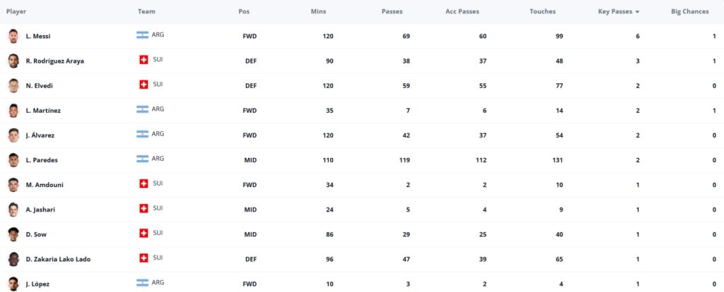Sort by the Acc Passes column header
The width and height of the screenshot is (724, 292).
pos(462,11)
